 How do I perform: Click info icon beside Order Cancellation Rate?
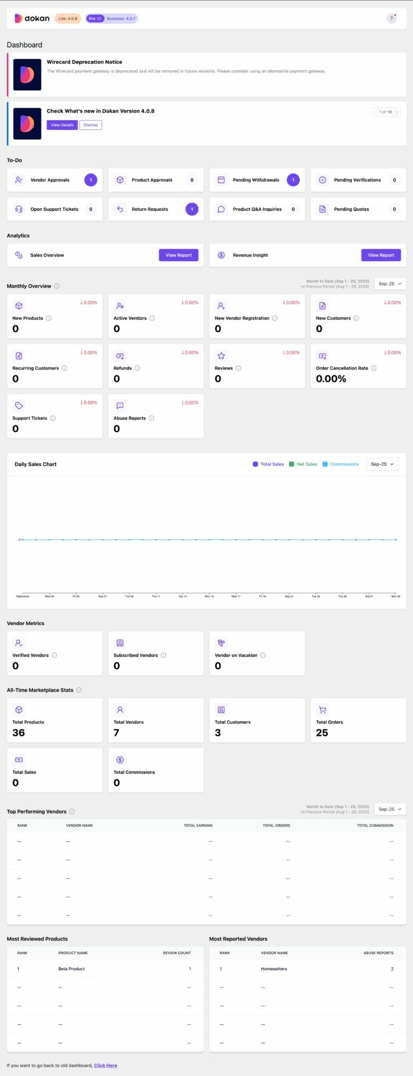374,368
